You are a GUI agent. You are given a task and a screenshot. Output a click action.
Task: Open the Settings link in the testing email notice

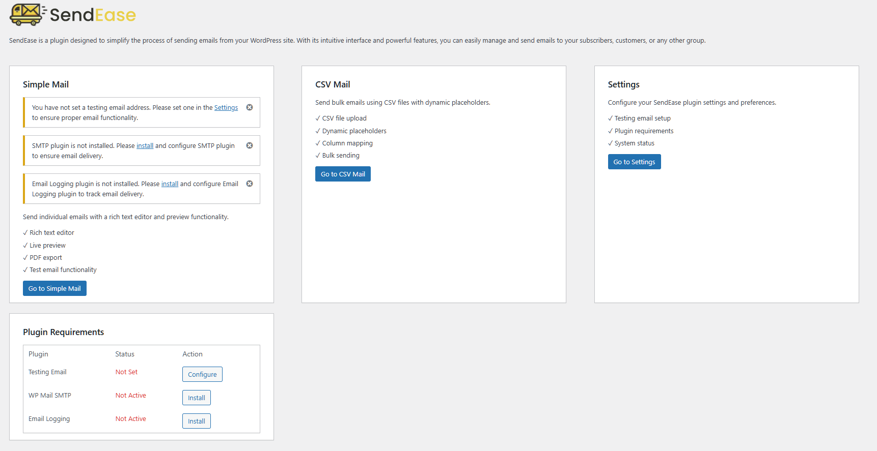tap(226, 108)
